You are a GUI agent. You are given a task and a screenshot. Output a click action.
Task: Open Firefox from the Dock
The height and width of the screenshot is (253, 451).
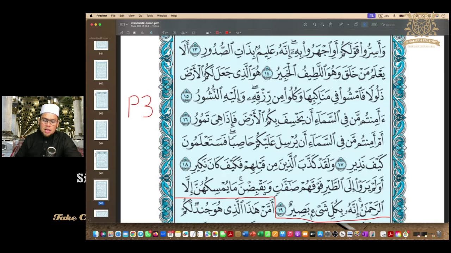[155, 234]
